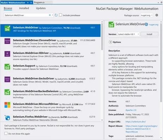
Task: Click the Description heading
Action: pyautogui.click(x=114, y=51)
